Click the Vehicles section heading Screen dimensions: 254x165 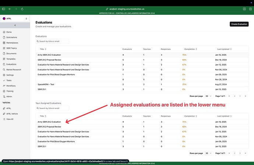pyautogui.click(x=6, y=103)
